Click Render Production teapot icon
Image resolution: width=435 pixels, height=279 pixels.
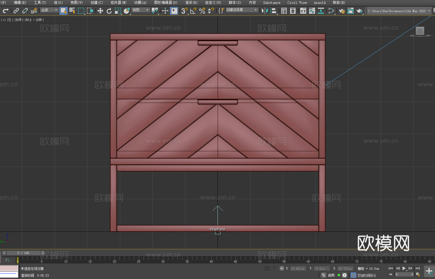click(x=359, y=11)
